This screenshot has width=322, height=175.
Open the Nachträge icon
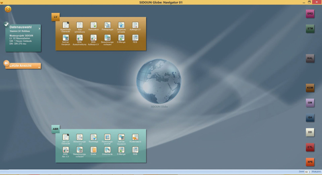click(x=93, y=137)
